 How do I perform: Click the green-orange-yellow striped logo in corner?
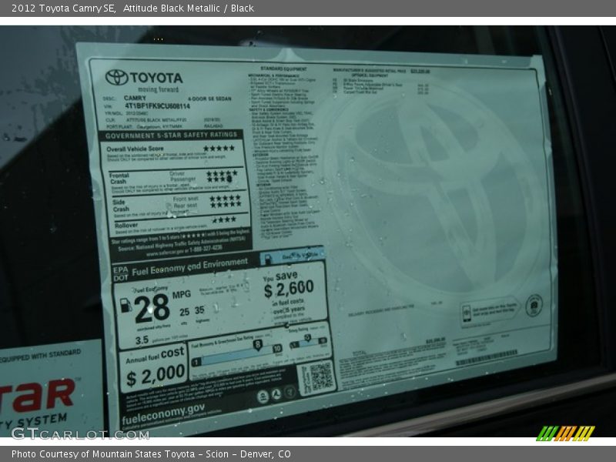pyautogui.click(x=565, y=433)
